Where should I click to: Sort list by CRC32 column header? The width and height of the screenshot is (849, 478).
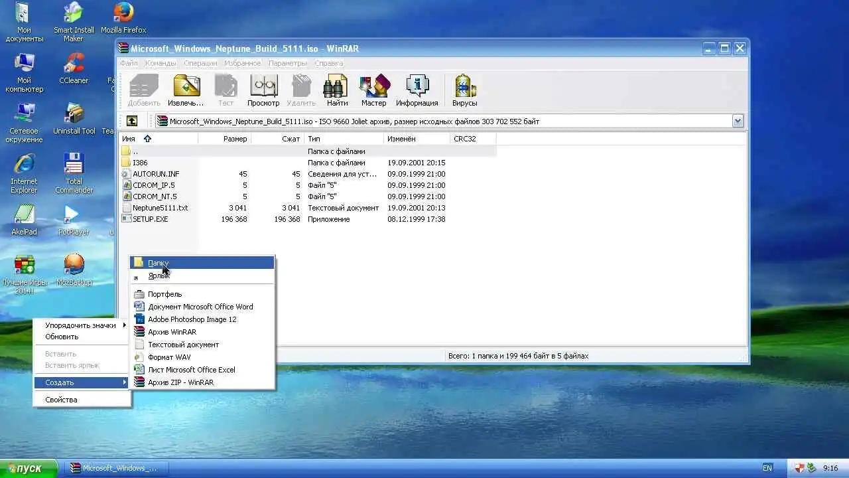pos(473,139)
